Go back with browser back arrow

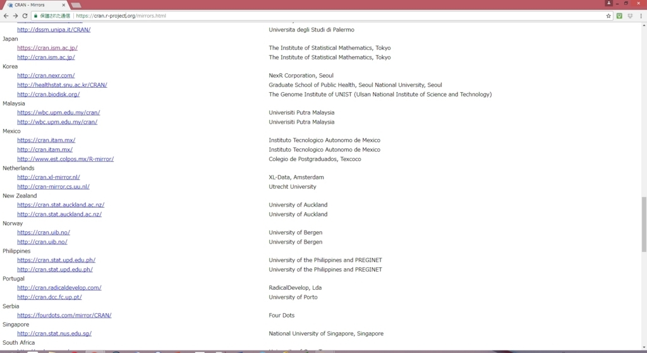[x=6, y=16]
